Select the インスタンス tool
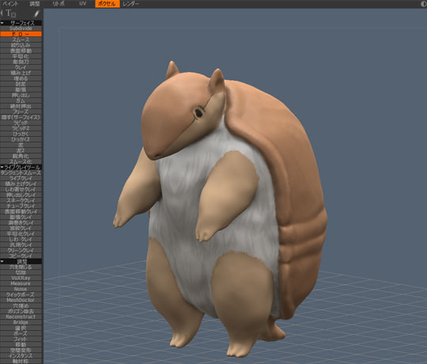 21,356
